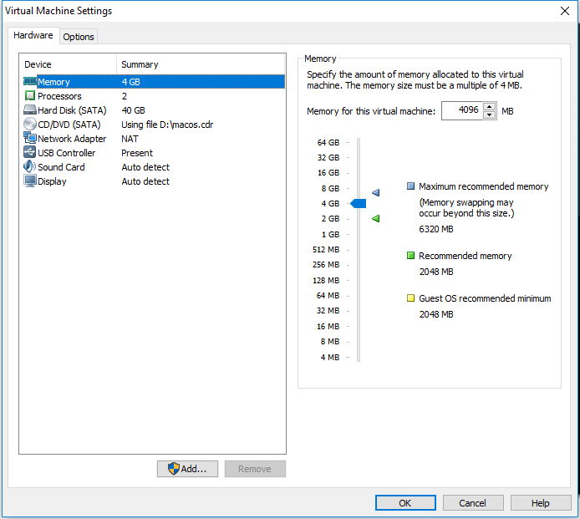Click the 4 MB label on memory scale

(x=330, y=358)
